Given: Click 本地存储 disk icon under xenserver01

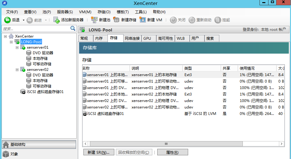Looking at the screenshot, I should point(29,58).
